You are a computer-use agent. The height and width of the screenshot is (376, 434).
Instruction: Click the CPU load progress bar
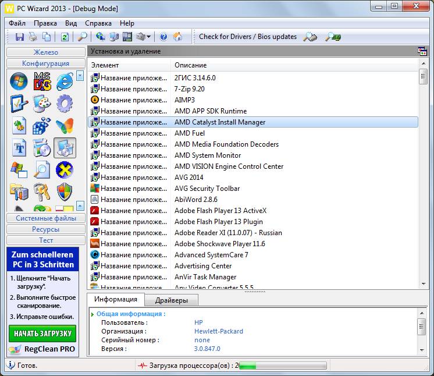pyautogui.click(x=282, y=366)
